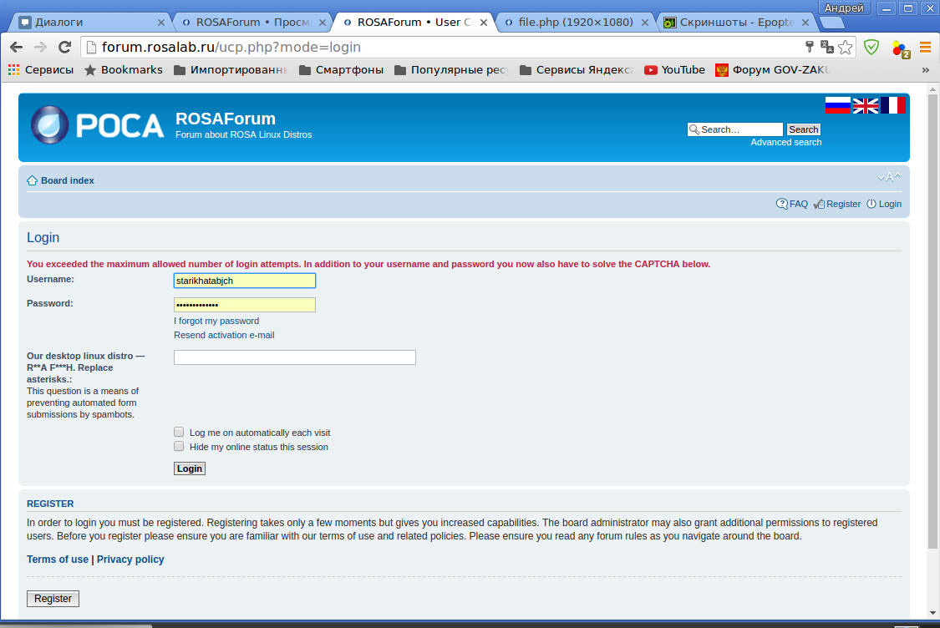Switch to the Диалоги tab
The width and height of the screenshot is (940, 628).
click(x=90, y=23)
